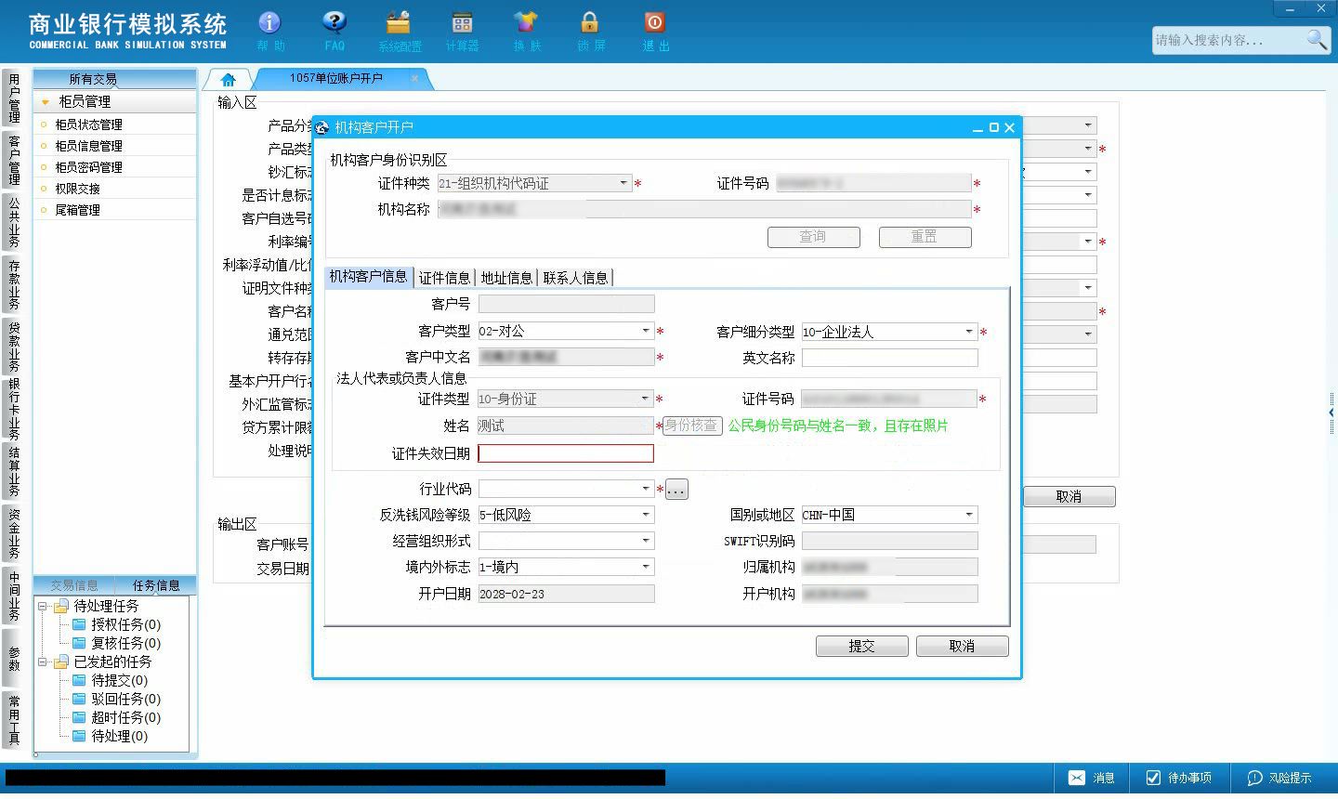Click the 身份核查 button
This screenshot has width=1338, height=799.
691,426
